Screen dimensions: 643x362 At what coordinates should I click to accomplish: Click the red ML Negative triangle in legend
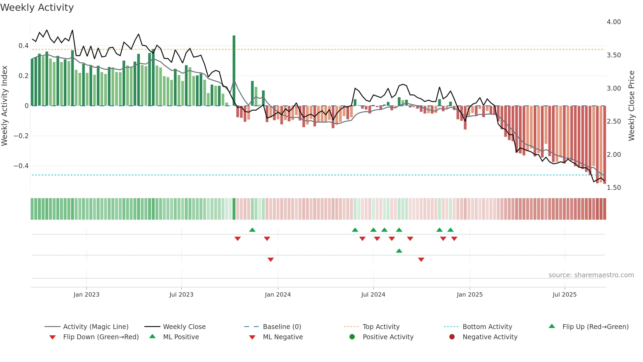click(x=252, y=337)
